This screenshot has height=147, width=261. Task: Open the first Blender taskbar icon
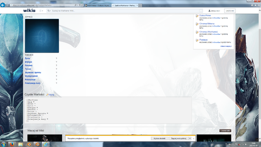pyautogui.click(x=29, y=144)
